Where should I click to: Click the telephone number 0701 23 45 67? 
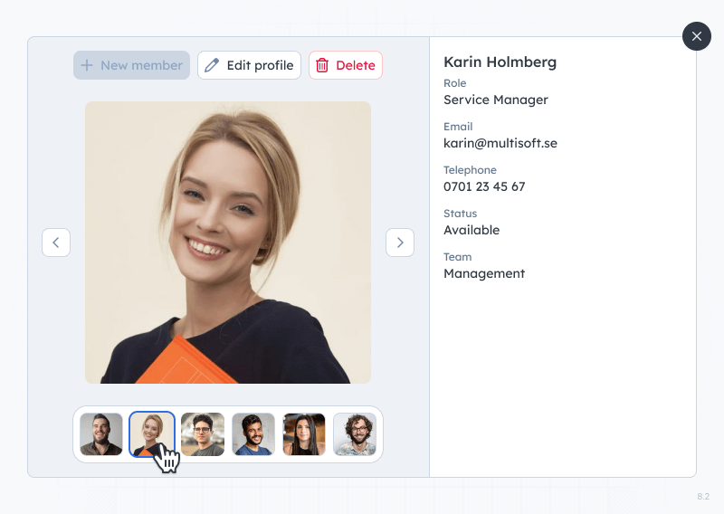484,186
